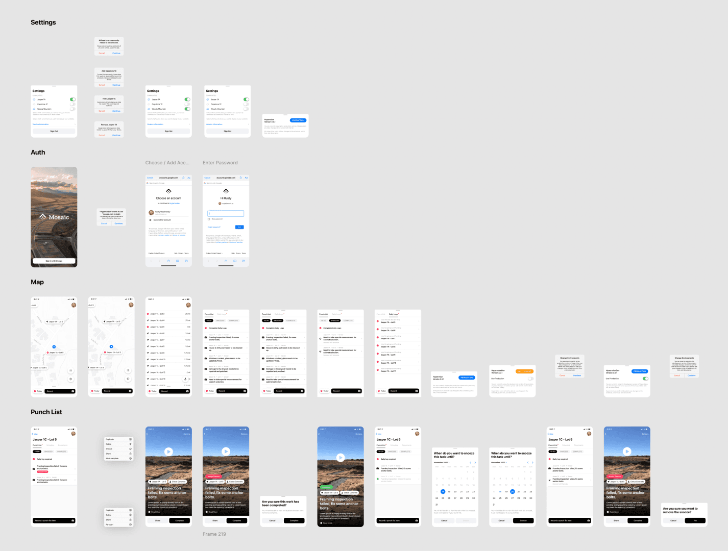The image size is (728, 551).
Task: Click the share icon in the Choose an account browser toolbar
Action: (x=168, y=261)
